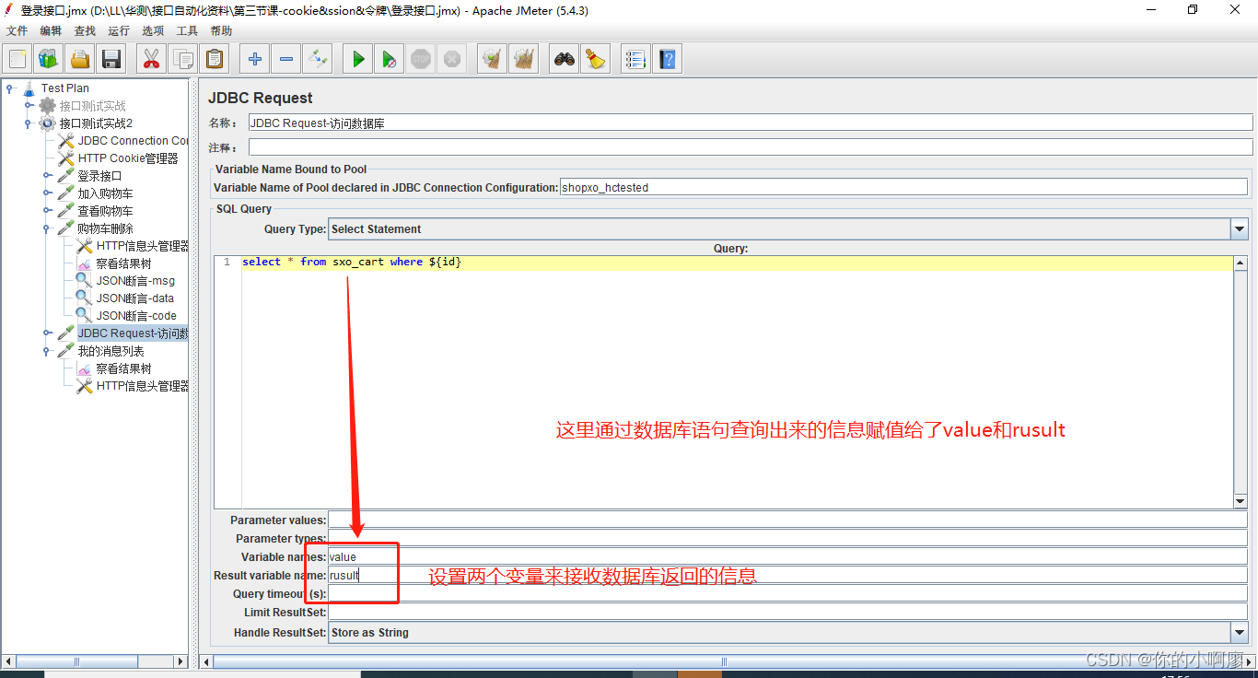Click the Limit ResultSet input field
The width and height of the screenshot is (1258, 678).
pyautogui.click(x=788, y=613)
